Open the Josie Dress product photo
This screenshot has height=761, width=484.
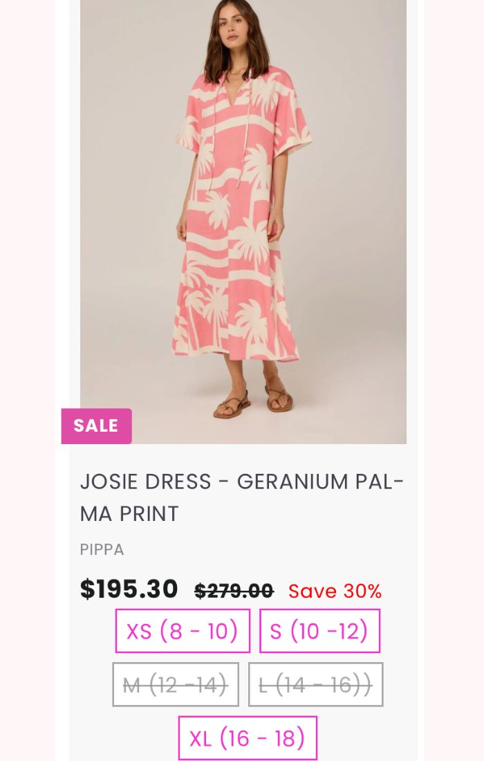coord(243,222)
